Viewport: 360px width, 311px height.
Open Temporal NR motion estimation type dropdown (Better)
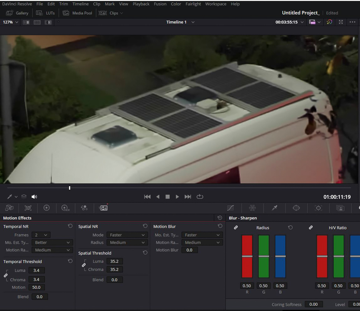click(x=52, y=242)
